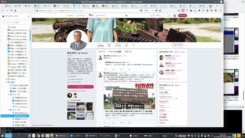The width and height of the screenshot is (245, 138).
Task: Focus the bookmarks search box
Action: pyautogui.click(x=16, y=22)
